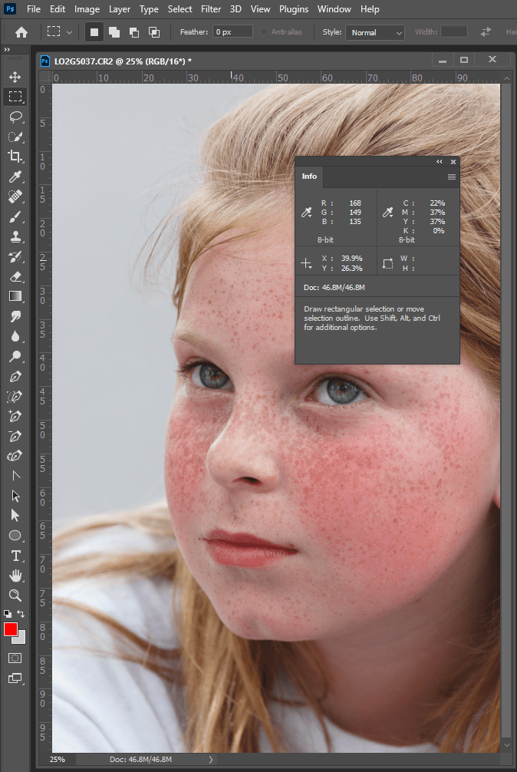Choose New selection mode
The image size is (517, 772).
click(x=94, y=32)
